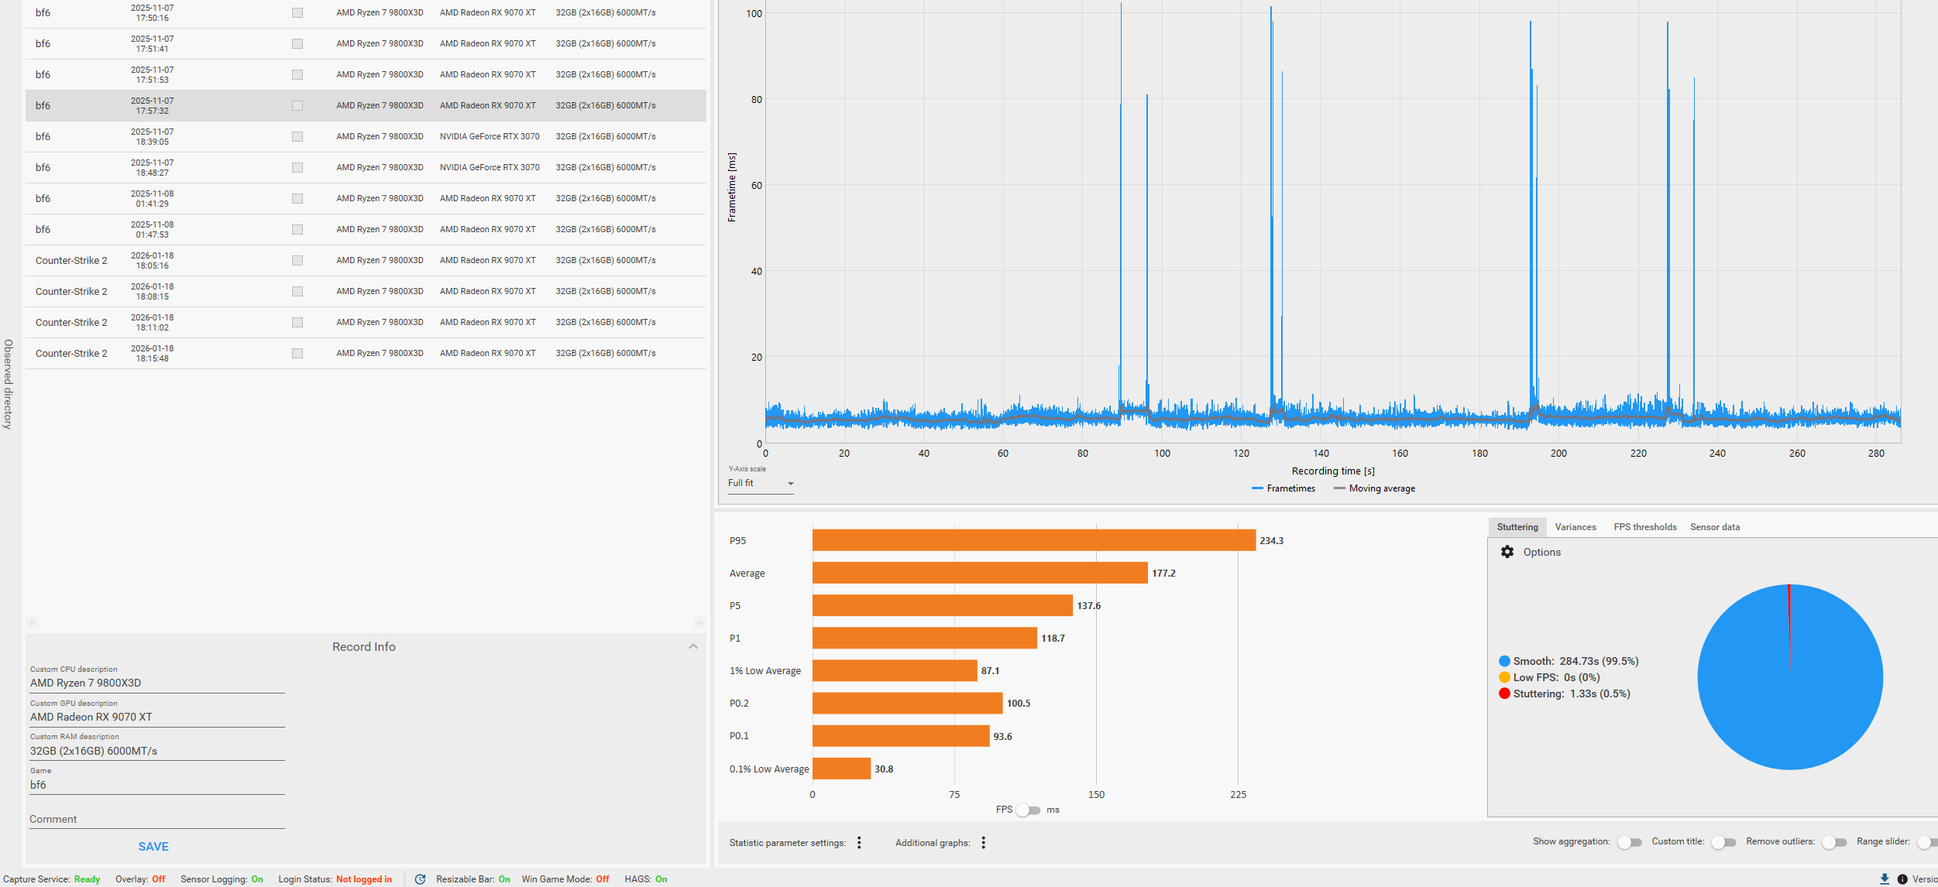Click the info icon next to Version
This screenshot has height=887, width=1938.
[1902, 879]
